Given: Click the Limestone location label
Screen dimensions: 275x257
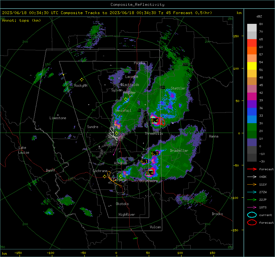Looking at the screenshot, I should [58, 118].
